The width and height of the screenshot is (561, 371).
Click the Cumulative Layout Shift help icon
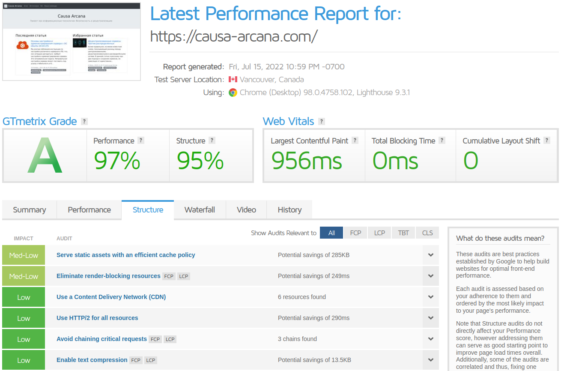547,140
